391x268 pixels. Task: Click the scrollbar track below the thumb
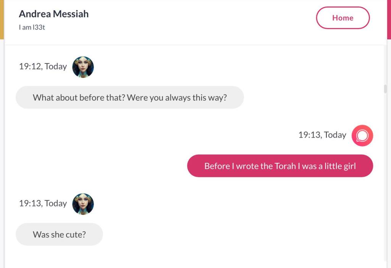click(x=385, y=172)
